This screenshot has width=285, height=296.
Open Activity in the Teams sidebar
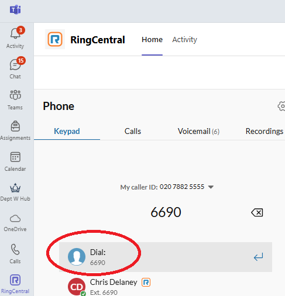coord(15,38)
